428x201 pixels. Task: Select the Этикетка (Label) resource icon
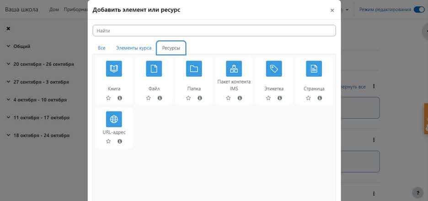click(274, 69)
